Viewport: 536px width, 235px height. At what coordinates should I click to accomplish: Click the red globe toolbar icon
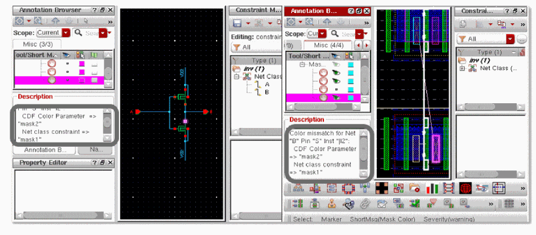(466, 188)
